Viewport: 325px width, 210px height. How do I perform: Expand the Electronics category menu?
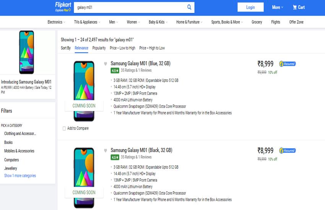click(x=57, y=22)
